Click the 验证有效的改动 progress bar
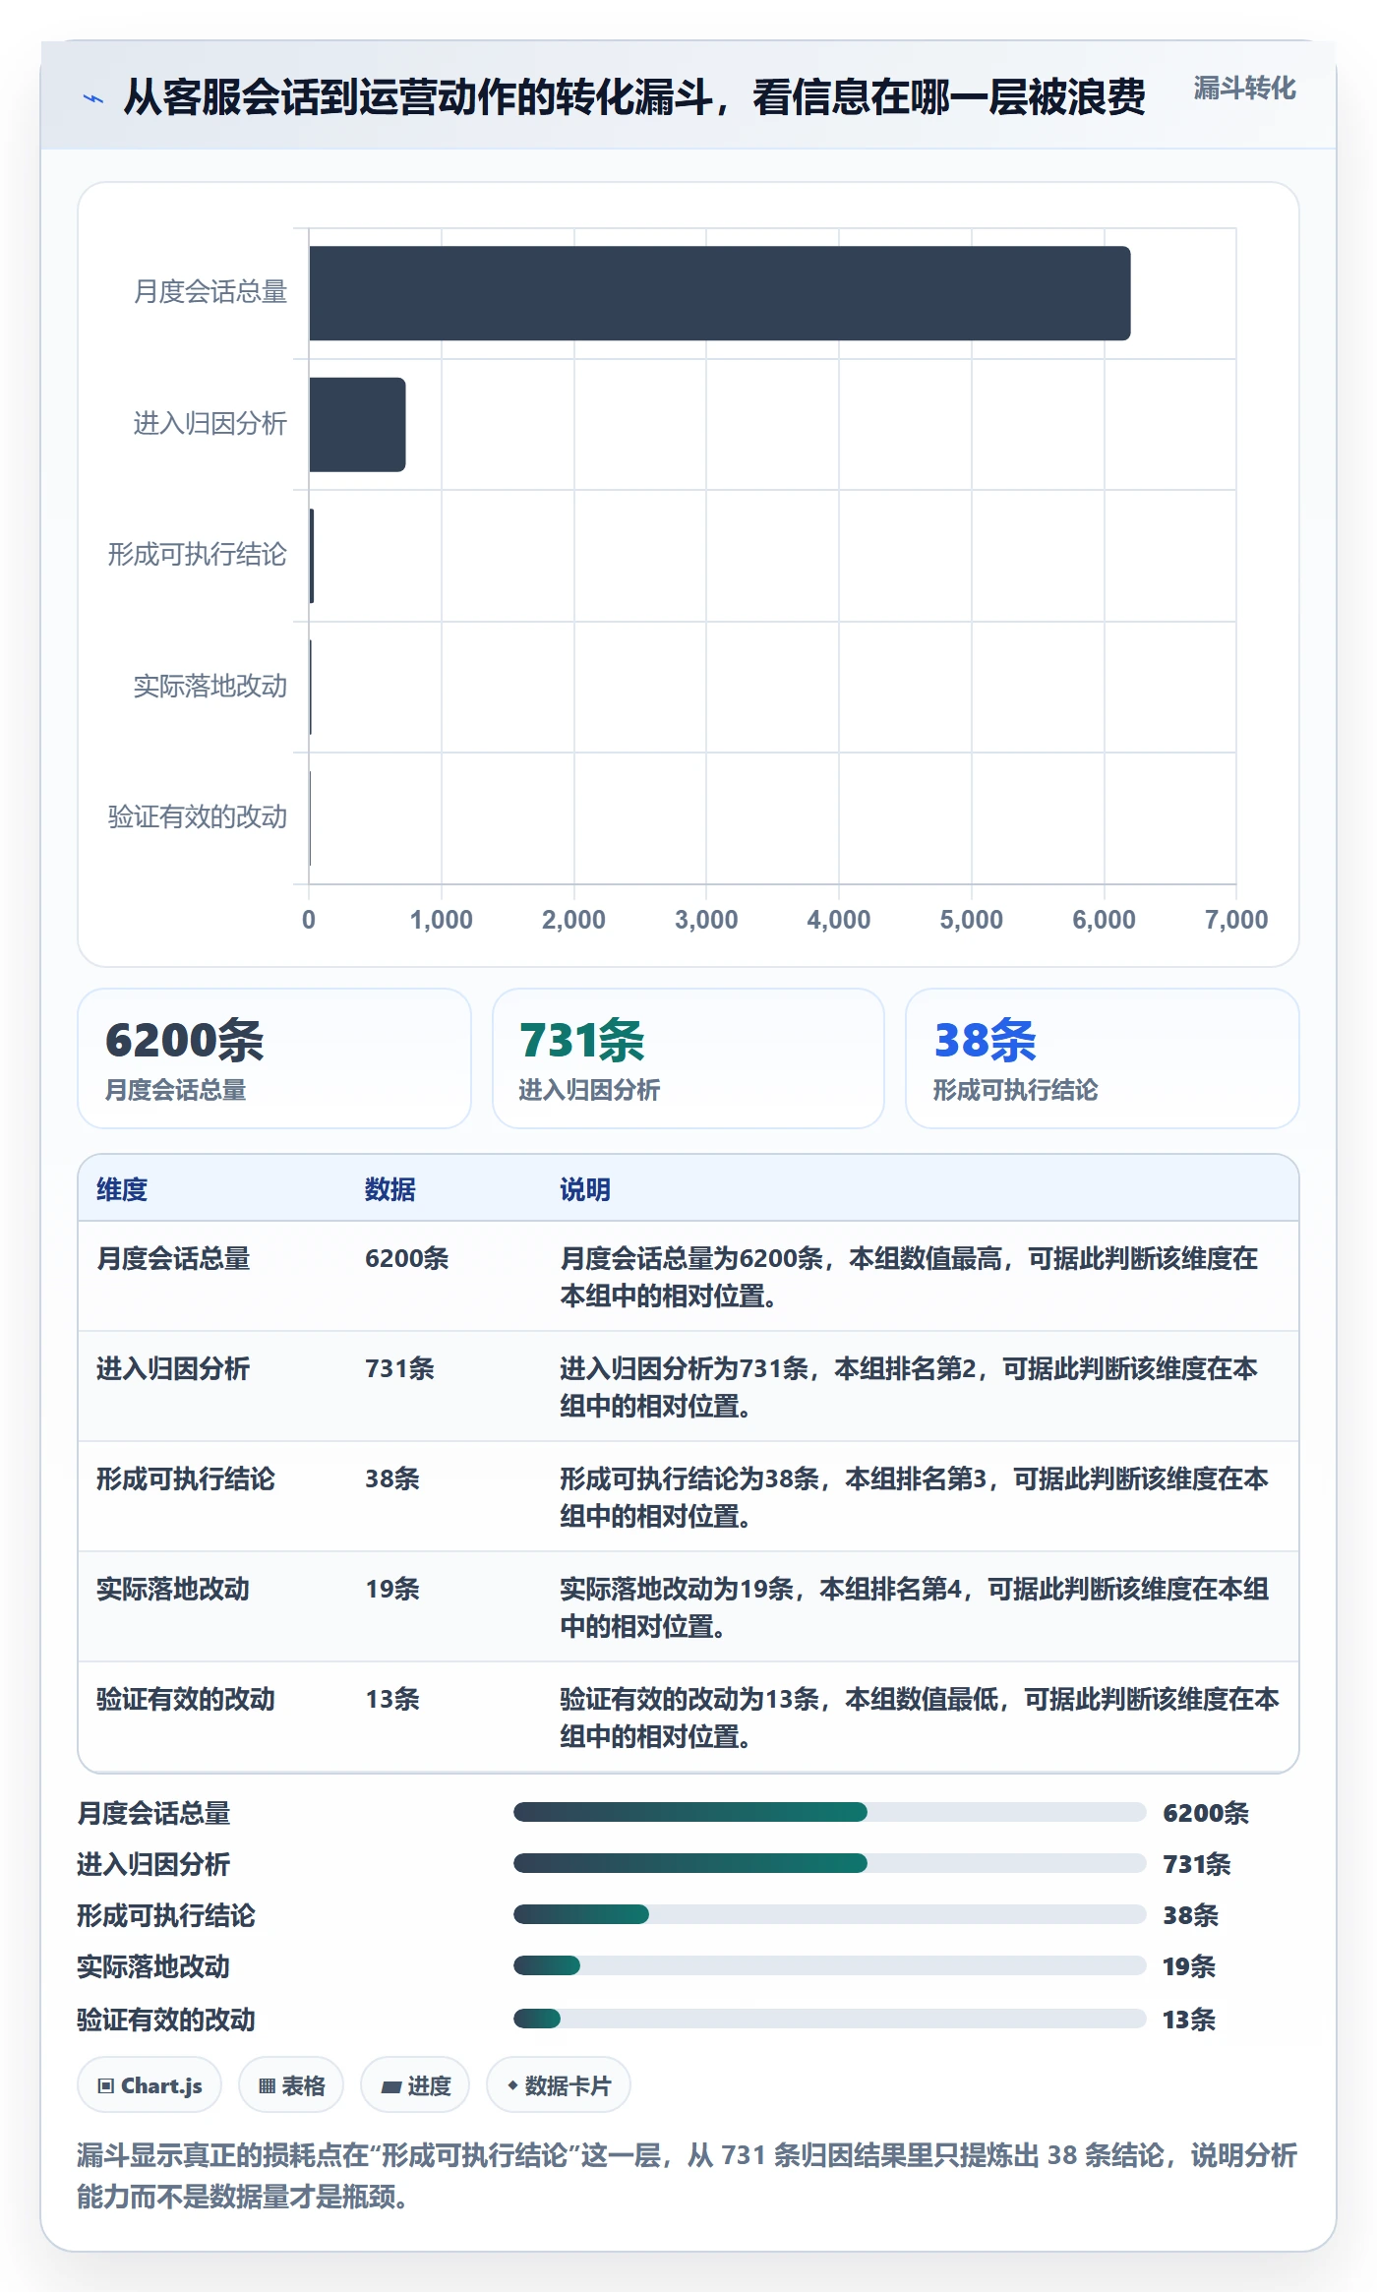Viewport: 1377px width, 2292px height. pos(830,2019)
